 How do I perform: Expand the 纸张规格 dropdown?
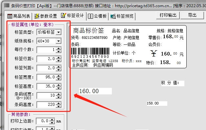pos(58,41)
